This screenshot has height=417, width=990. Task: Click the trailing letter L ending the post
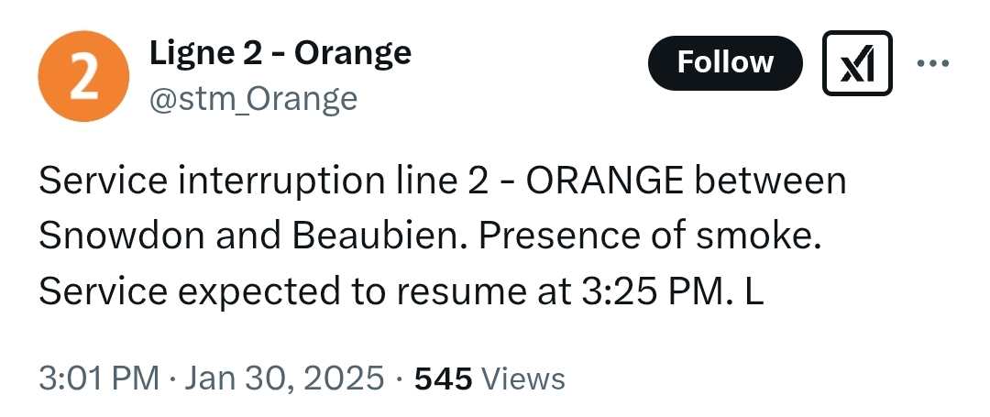755,291
